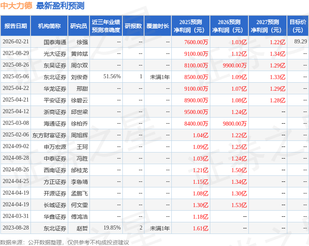309x246 pixels.
Task: Click the 1.61亿 profit value
Action: (x=200, y=228)
